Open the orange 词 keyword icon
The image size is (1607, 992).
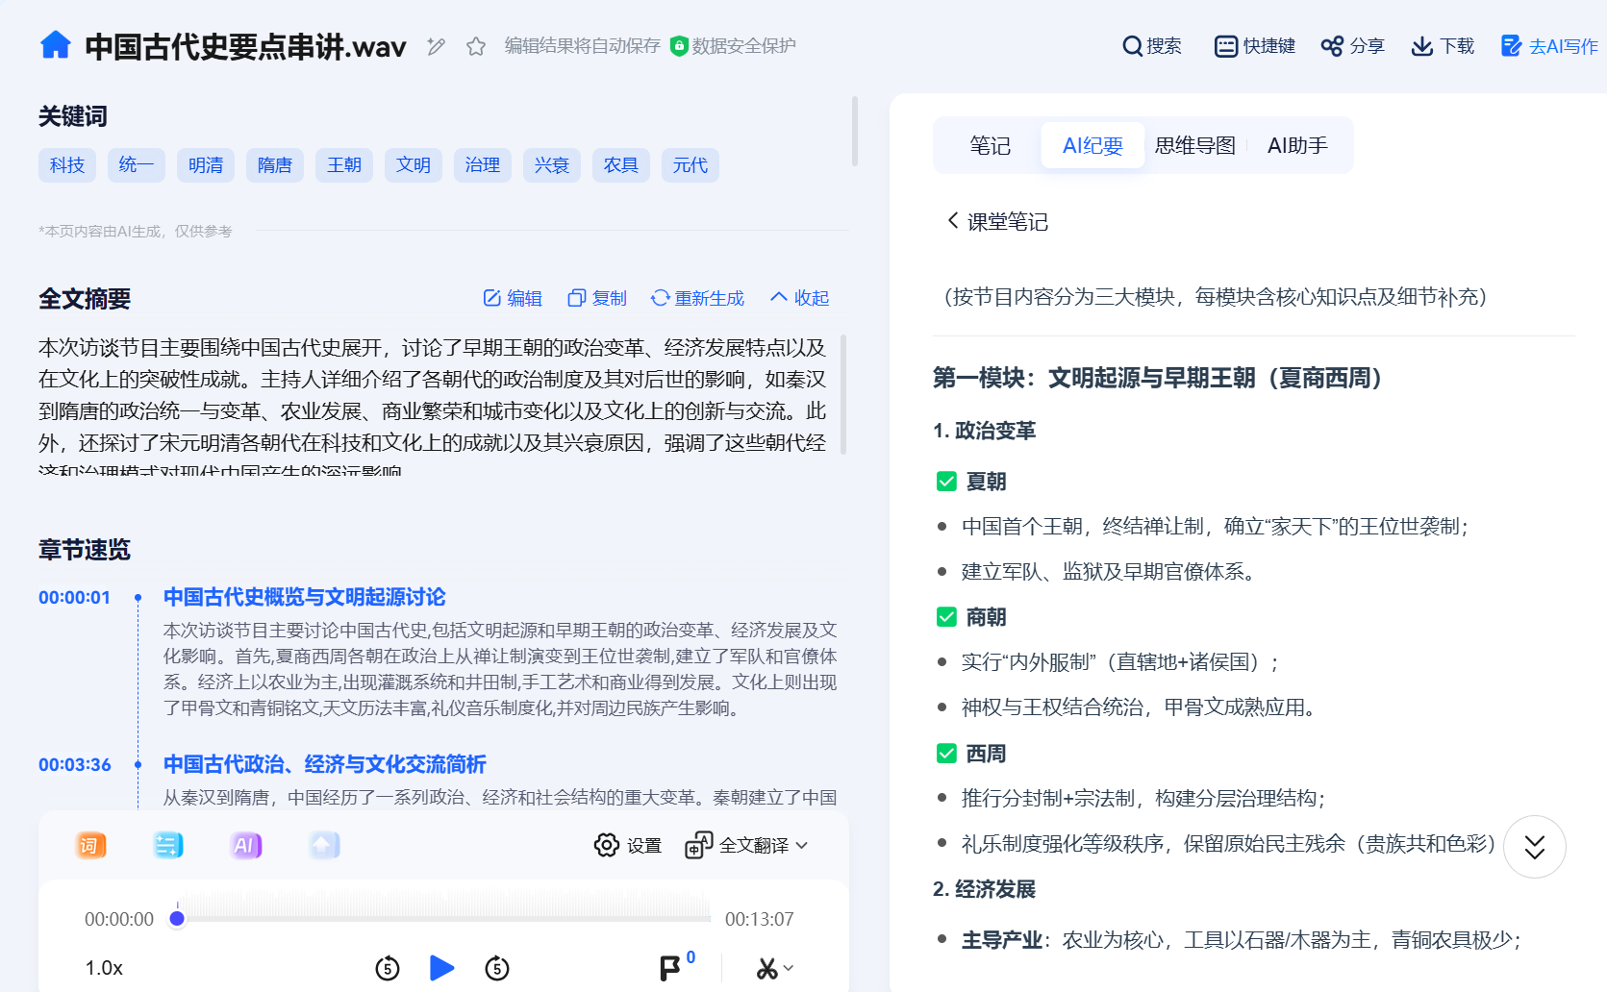[90, 845]
